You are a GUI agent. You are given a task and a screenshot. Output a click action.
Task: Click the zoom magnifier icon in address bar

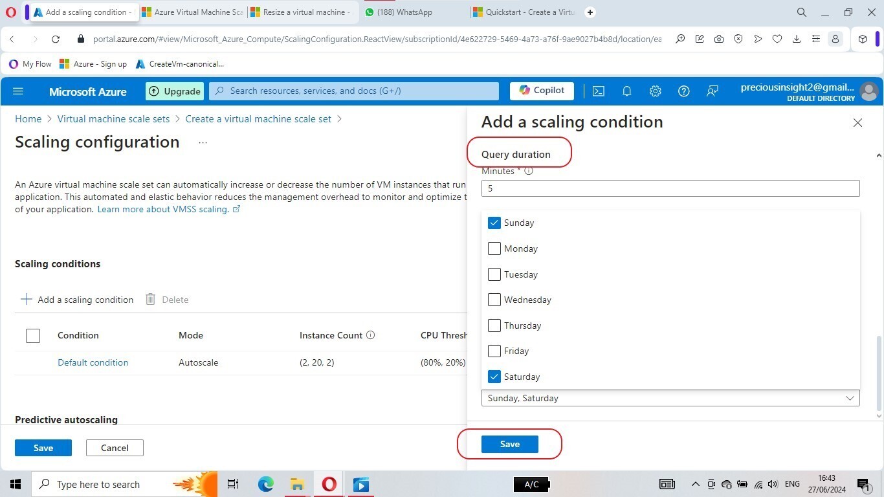680,39
